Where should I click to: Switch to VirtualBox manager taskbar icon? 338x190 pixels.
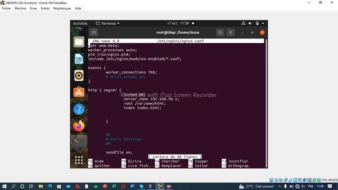click(151, 186)
